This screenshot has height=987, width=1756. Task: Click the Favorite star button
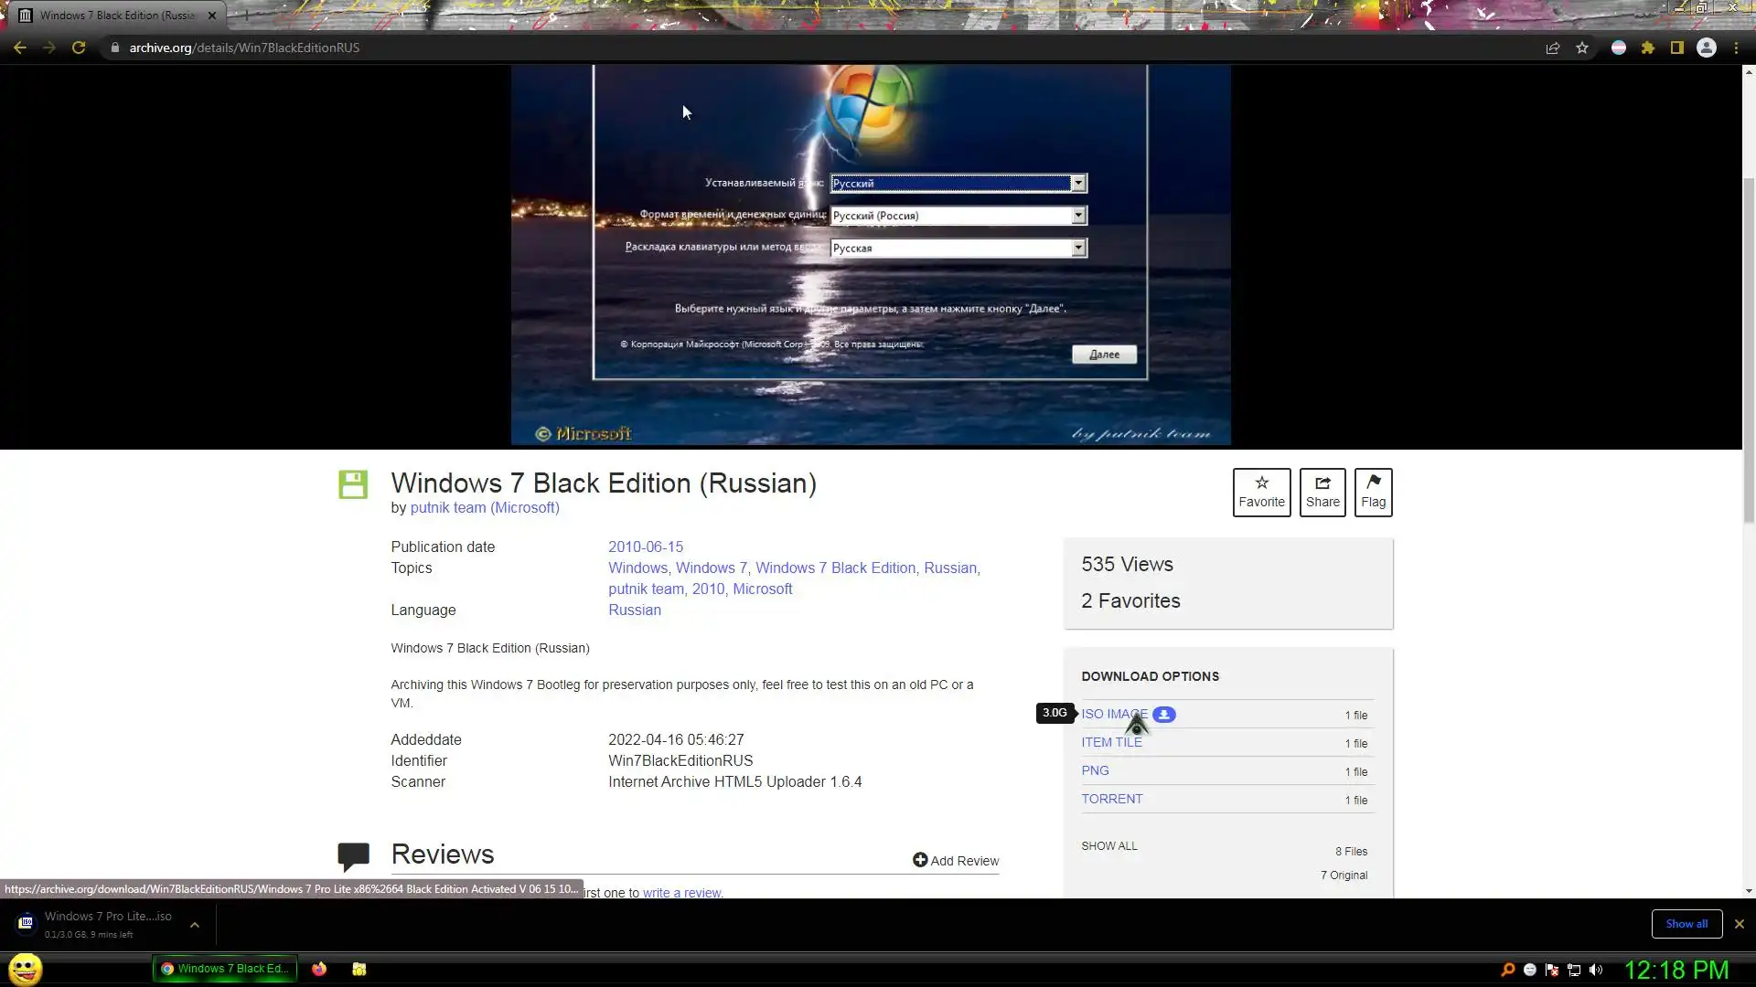(x=1261, y=492)
